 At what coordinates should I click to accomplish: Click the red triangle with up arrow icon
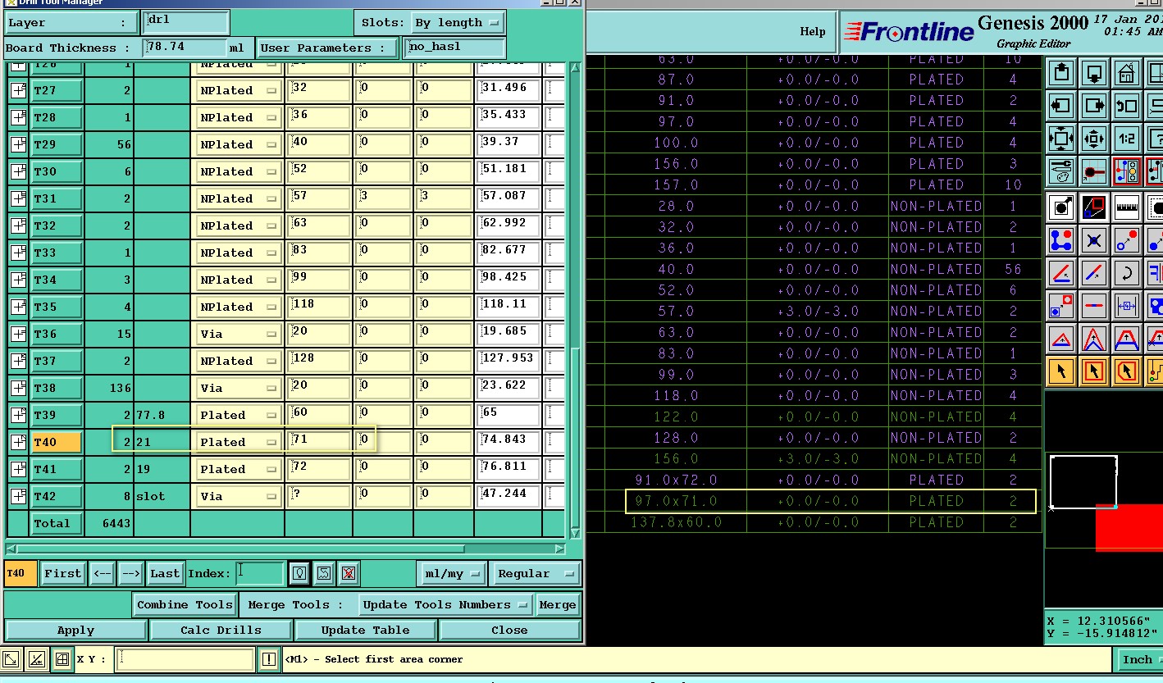click(1061, 338)
